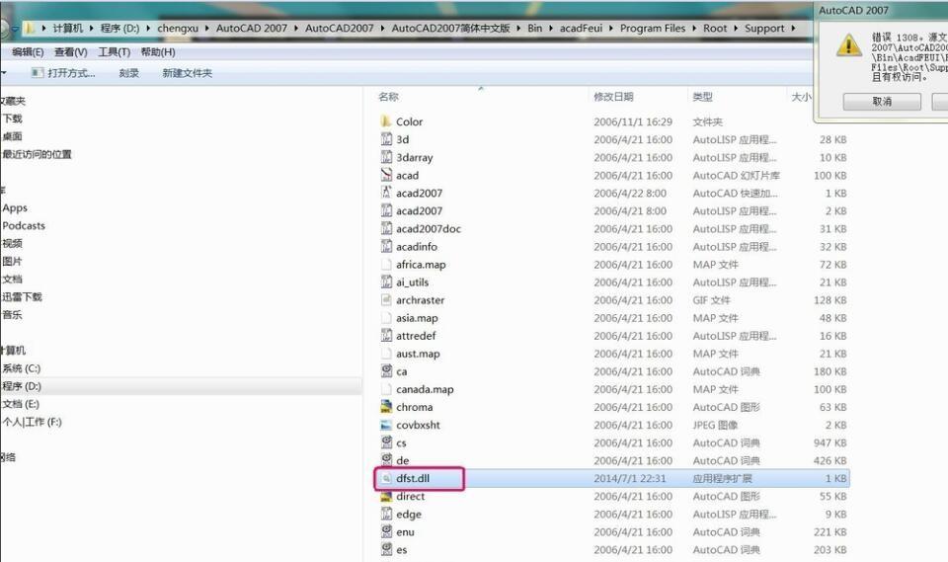Select the es dictionary file icon
This screenshot has height=562, width=948.
[x=386, y=549]
